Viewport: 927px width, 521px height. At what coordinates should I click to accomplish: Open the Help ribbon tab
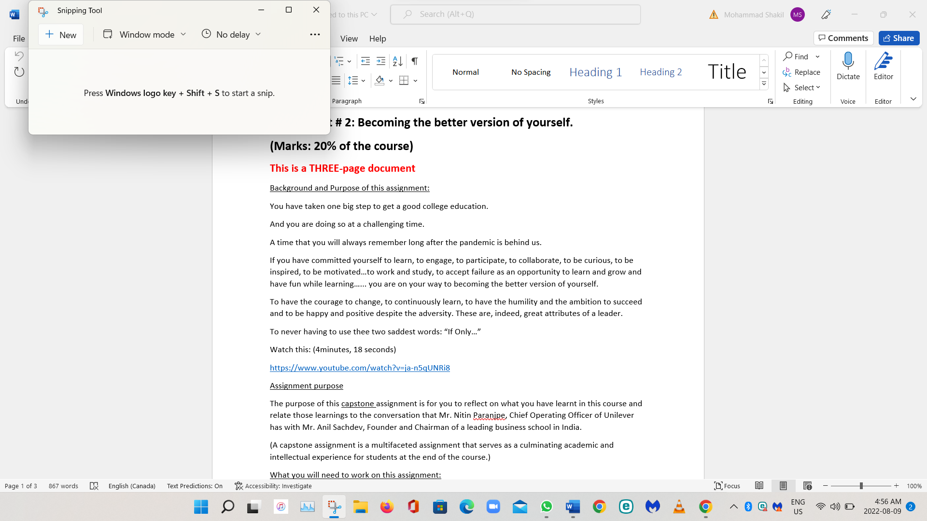point(378,39)
